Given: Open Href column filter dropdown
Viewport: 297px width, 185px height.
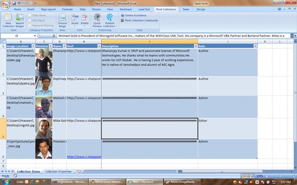Looking at the screenshot, I should [99, 46].
